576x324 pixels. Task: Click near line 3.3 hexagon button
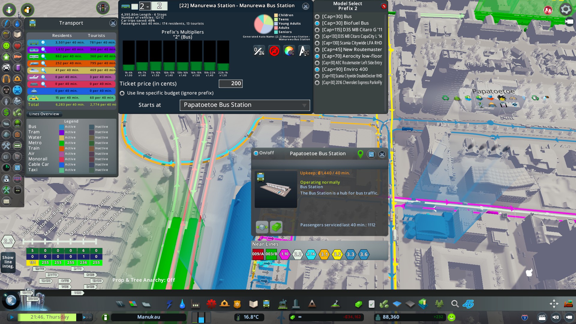coord(350,254)
